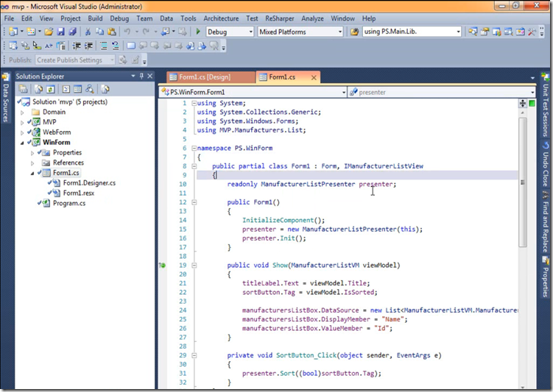Select Program.cs in Solution Explorer
Viewport: 553px width, 392px height.
pyautogui.click(x=69, y=203)
